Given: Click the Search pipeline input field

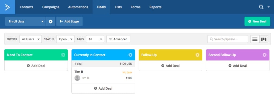Looking at the screenshot, I should (227, 39).
